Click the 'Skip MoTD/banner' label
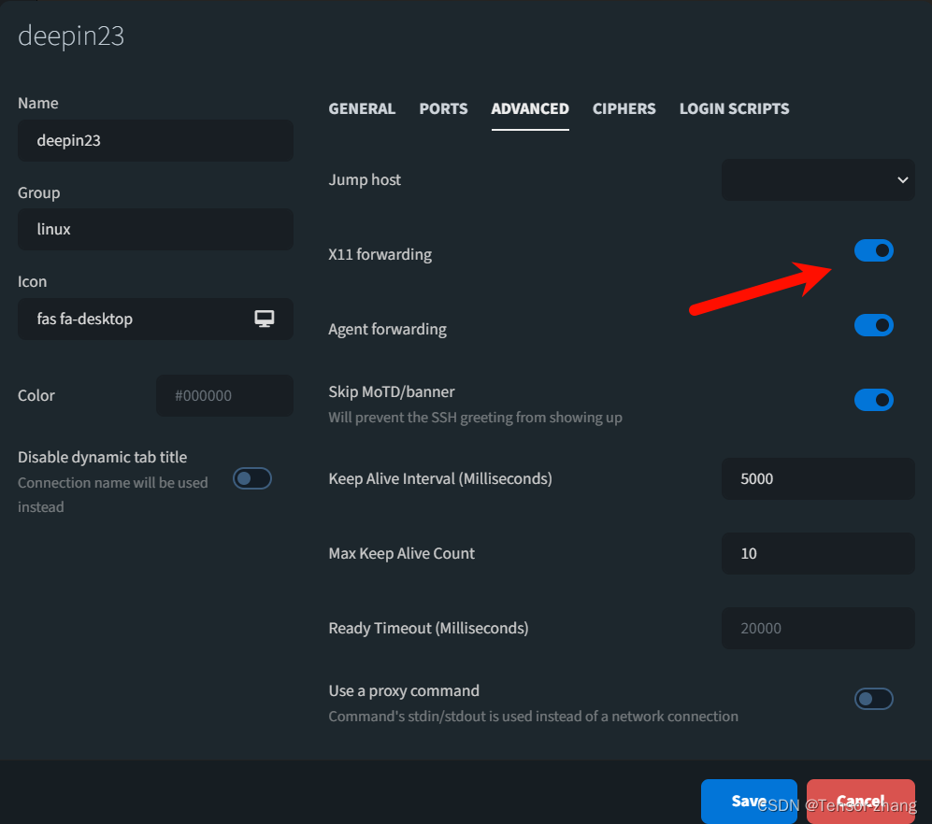Image resolution: width=932 pixels, height=824 pixels. (392, 392)
